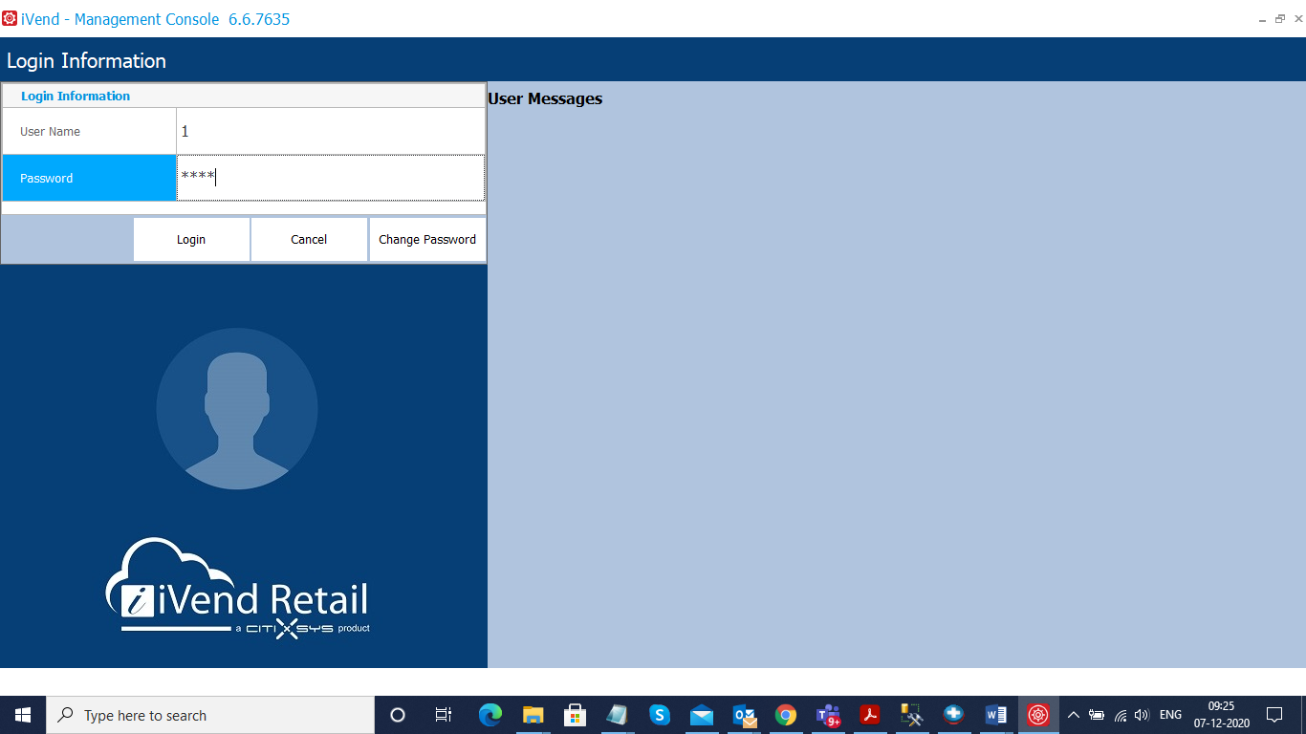Open the Snipping tool on the taskbar
This screenshot has height=734, width=1306.
(x=911, y=715)
